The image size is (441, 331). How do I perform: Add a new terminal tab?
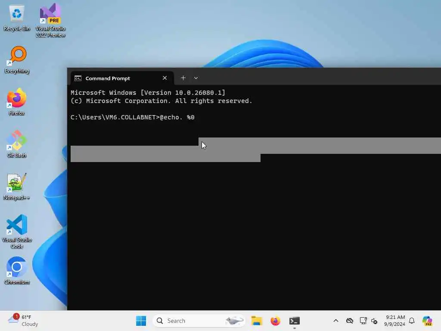(x=183, y=78)
